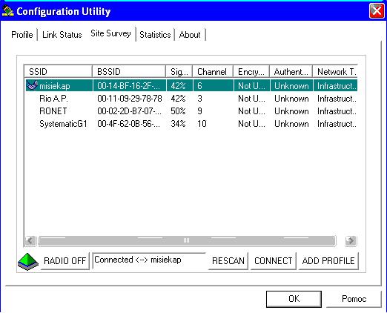Image resolution: width=387 pixels, height=313 pixels.
Task: Switch to the Link Status tab
Action: click(62, 35)
